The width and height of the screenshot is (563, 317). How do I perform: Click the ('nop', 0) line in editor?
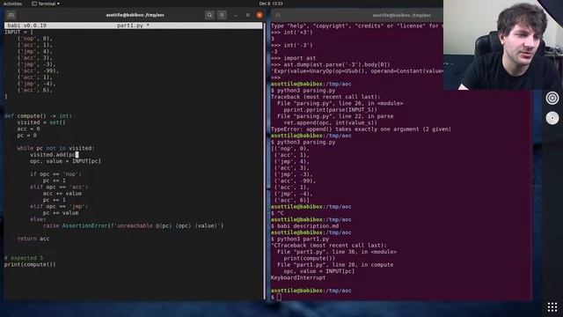(35, 39)
